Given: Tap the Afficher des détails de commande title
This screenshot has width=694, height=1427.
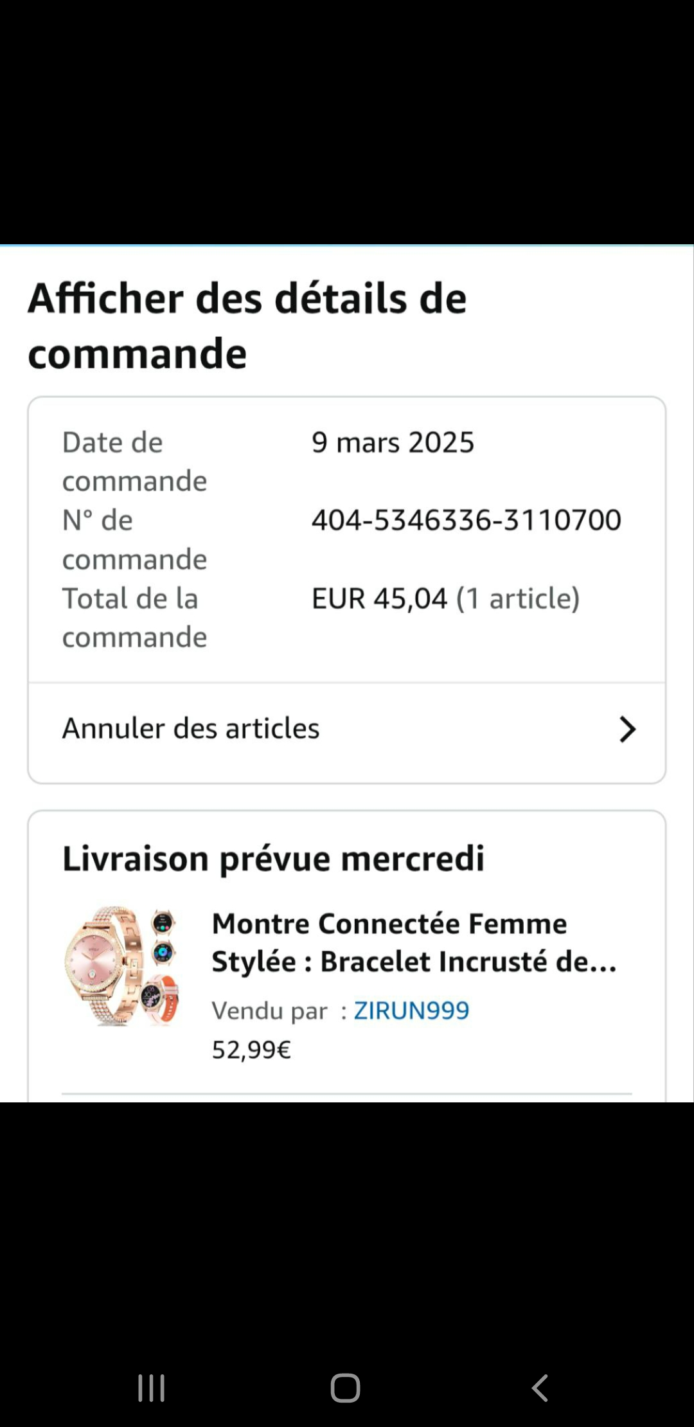Looking at the screenshot, I should click(247, 326).
